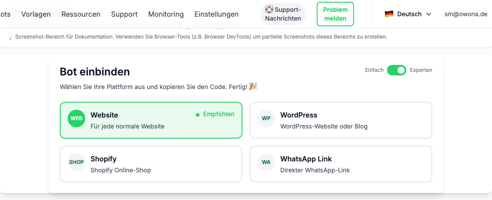The width and height of the screenshot is (492, 200).
Task: Click the party popper emoji
Action: pos(253,86)
